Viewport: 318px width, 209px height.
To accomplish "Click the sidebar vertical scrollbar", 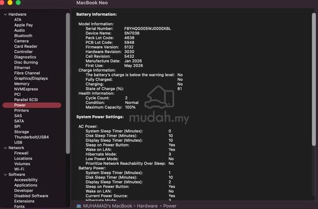I will (68, 83).
